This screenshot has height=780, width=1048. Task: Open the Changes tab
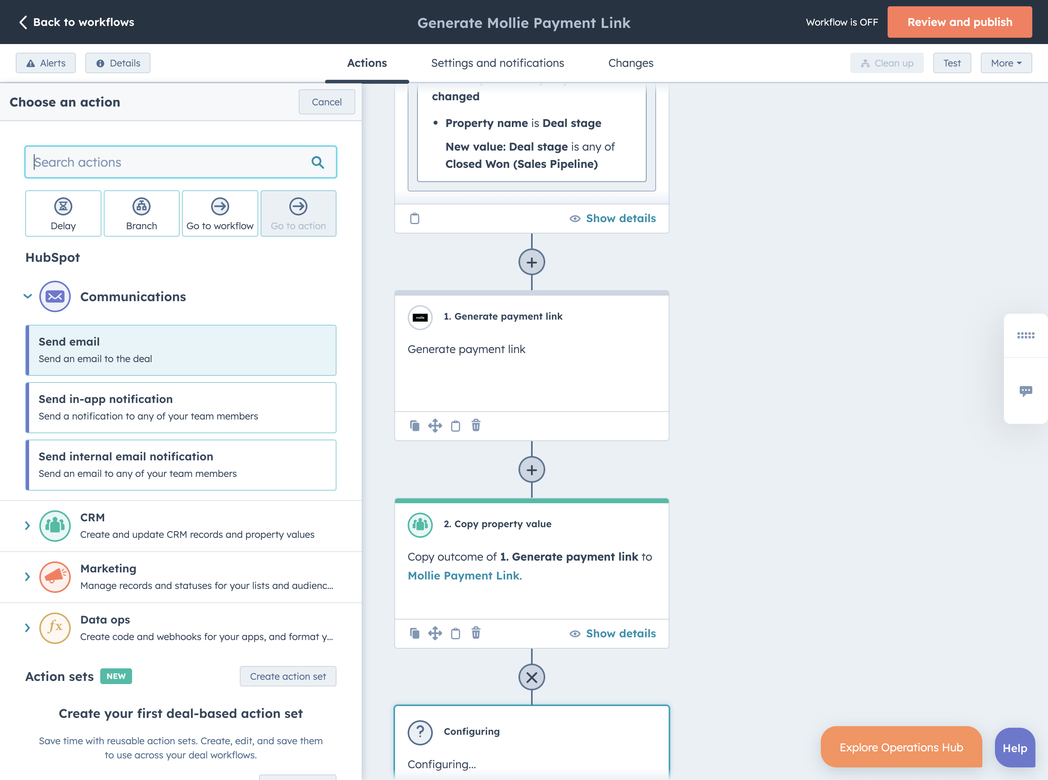click(631, 63)
